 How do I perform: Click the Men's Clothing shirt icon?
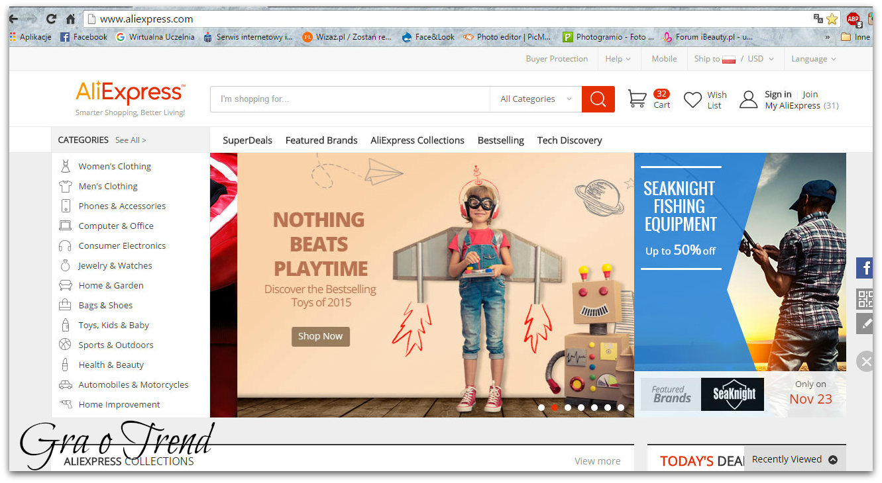(65, 186)
